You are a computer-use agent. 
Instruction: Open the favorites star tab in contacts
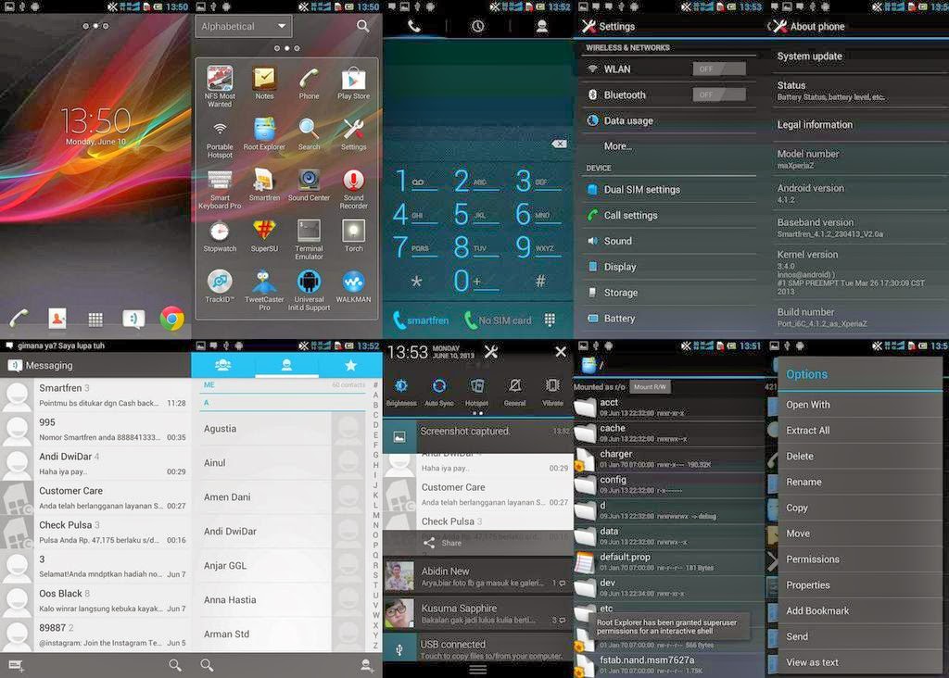350,365
